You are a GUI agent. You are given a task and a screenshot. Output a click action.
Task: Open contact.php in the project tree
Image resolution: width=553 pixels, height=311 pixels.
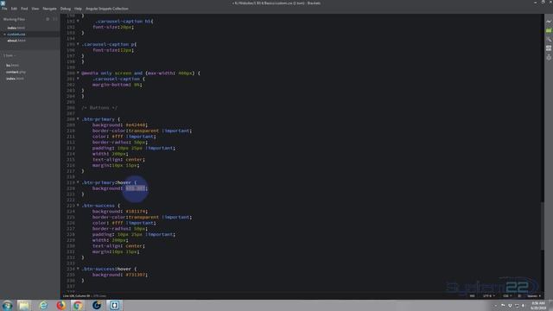pos(16,72)
